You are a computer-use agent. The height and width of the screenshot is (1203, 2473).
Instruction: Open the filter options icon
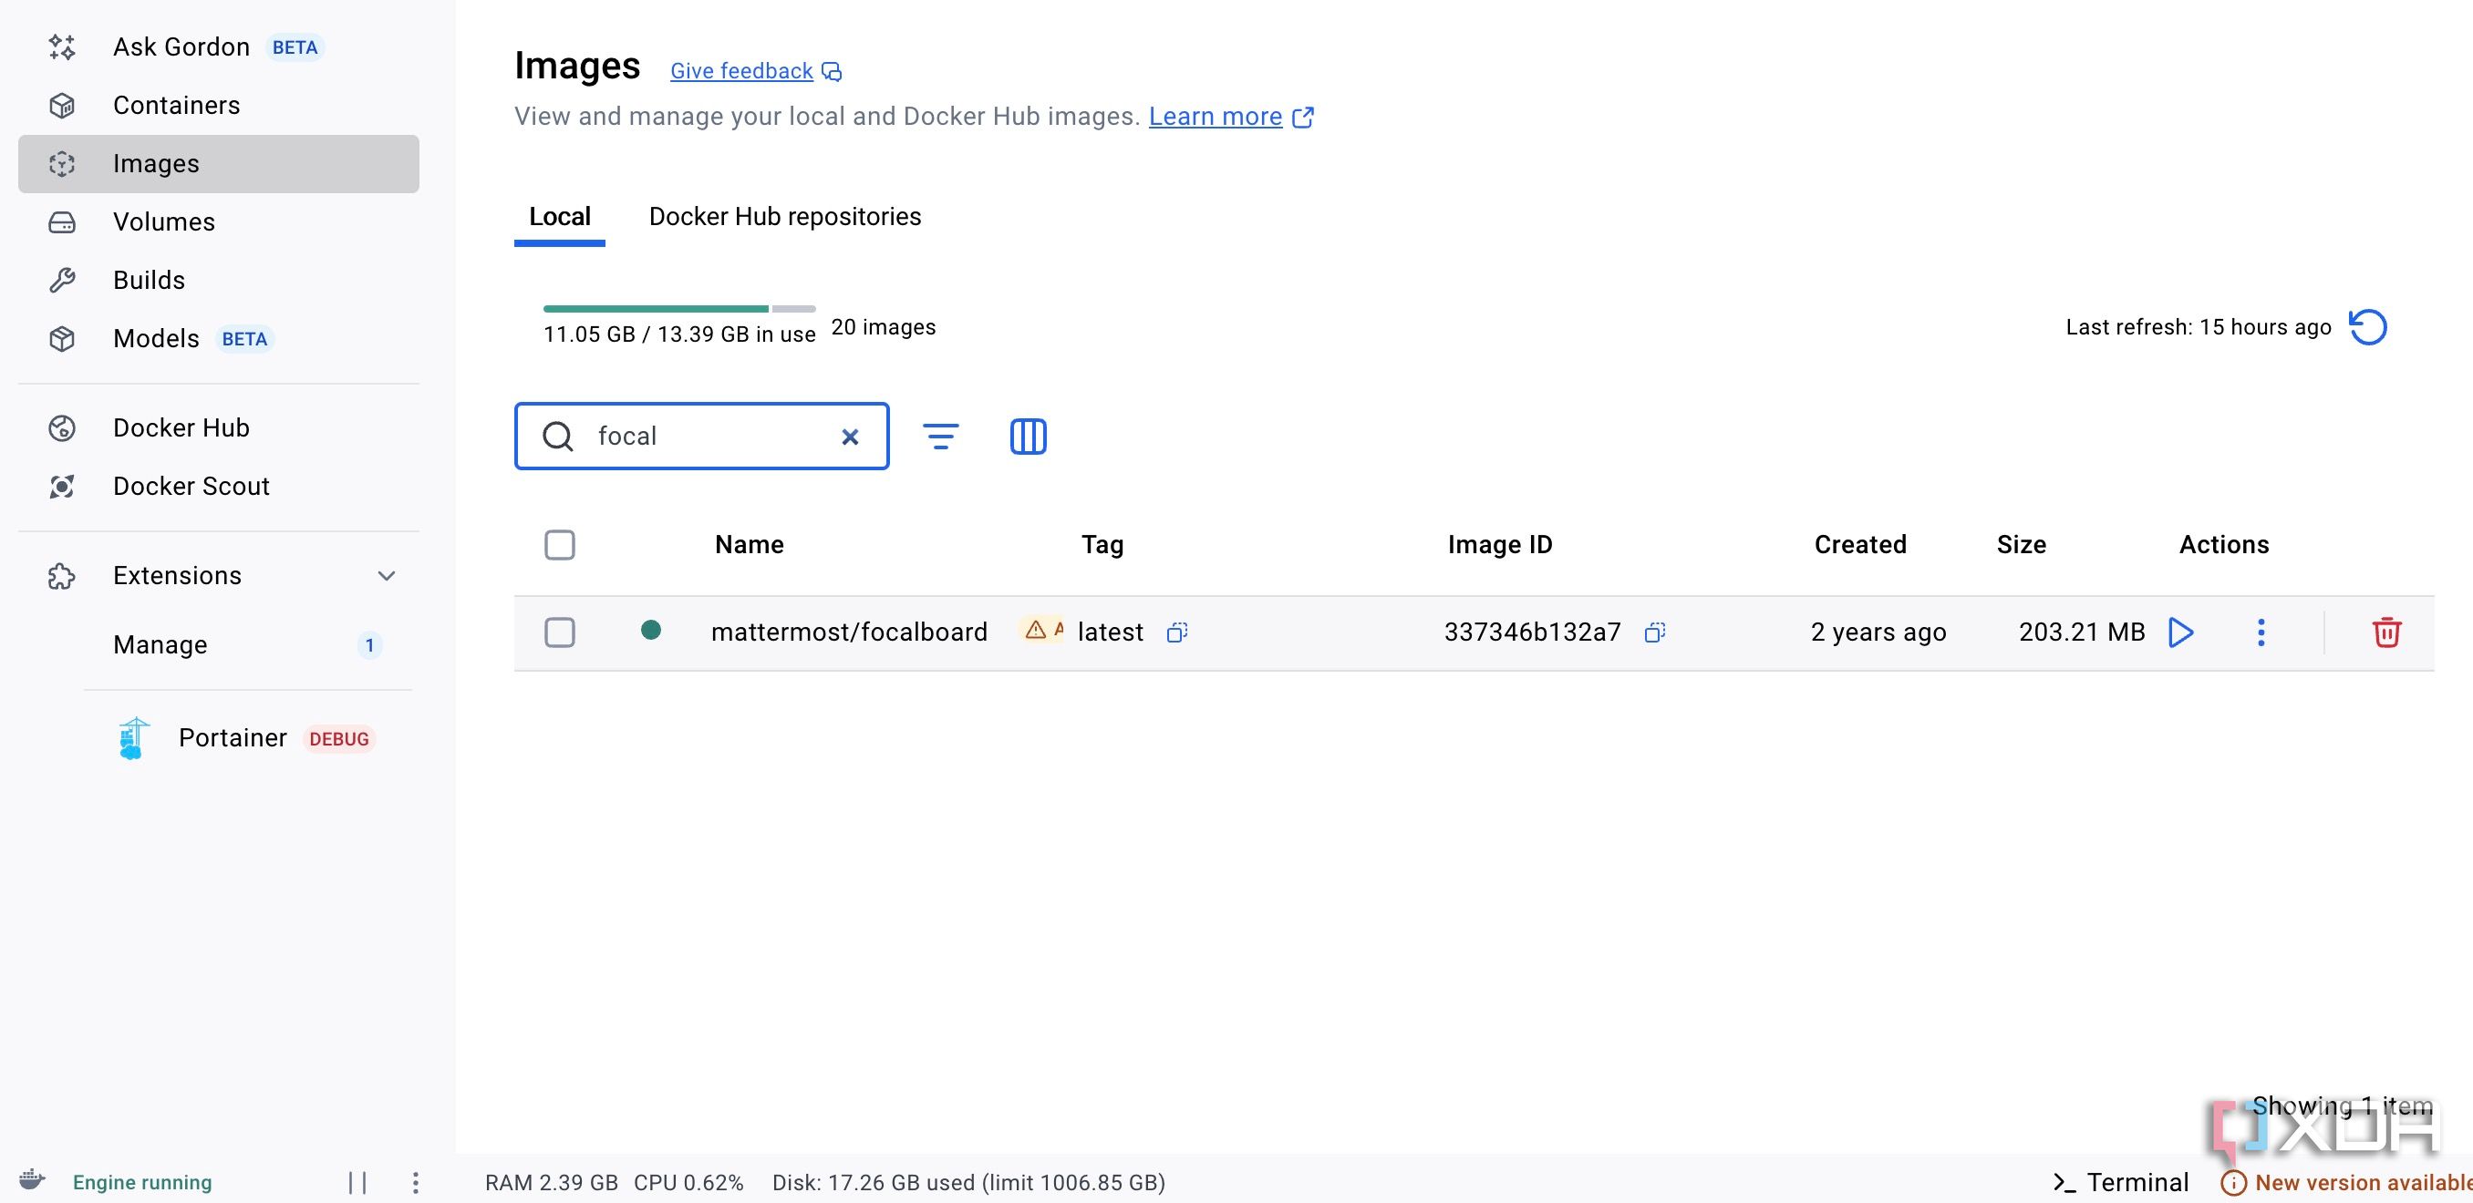[941, 437]
